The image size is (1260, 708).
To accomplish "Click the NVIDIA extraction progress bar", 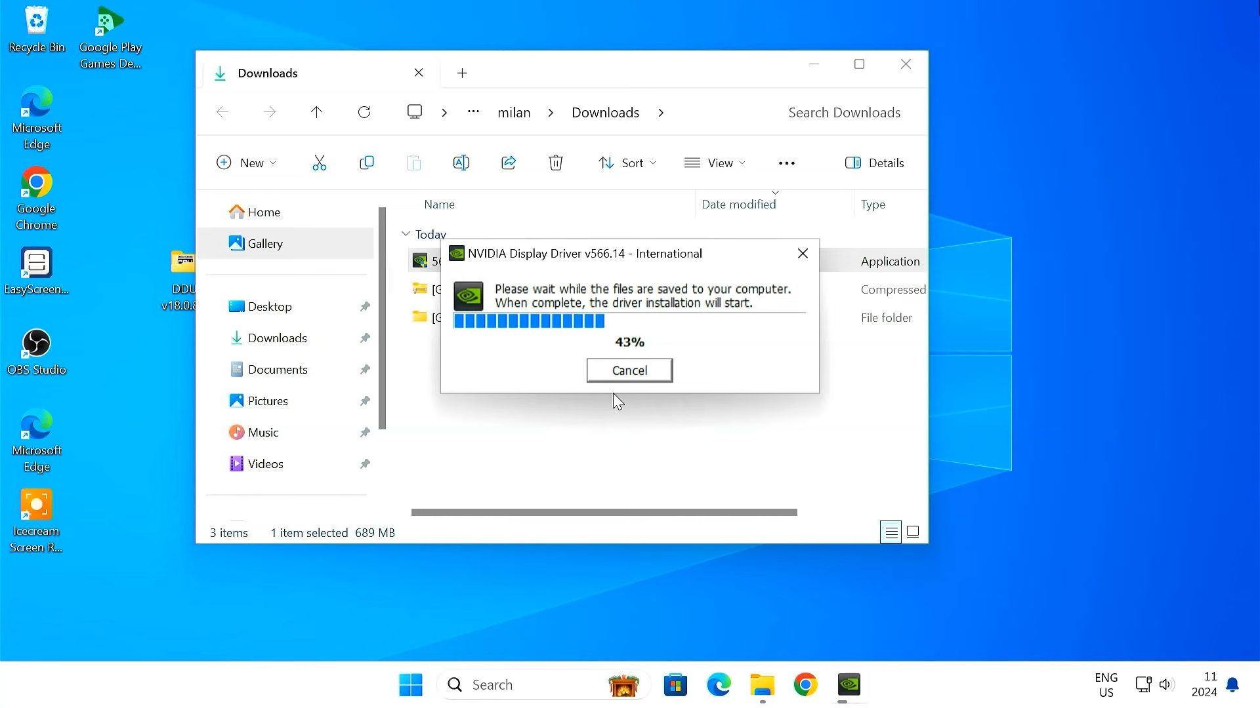I will pyautogui.click(x=629, y=321).
